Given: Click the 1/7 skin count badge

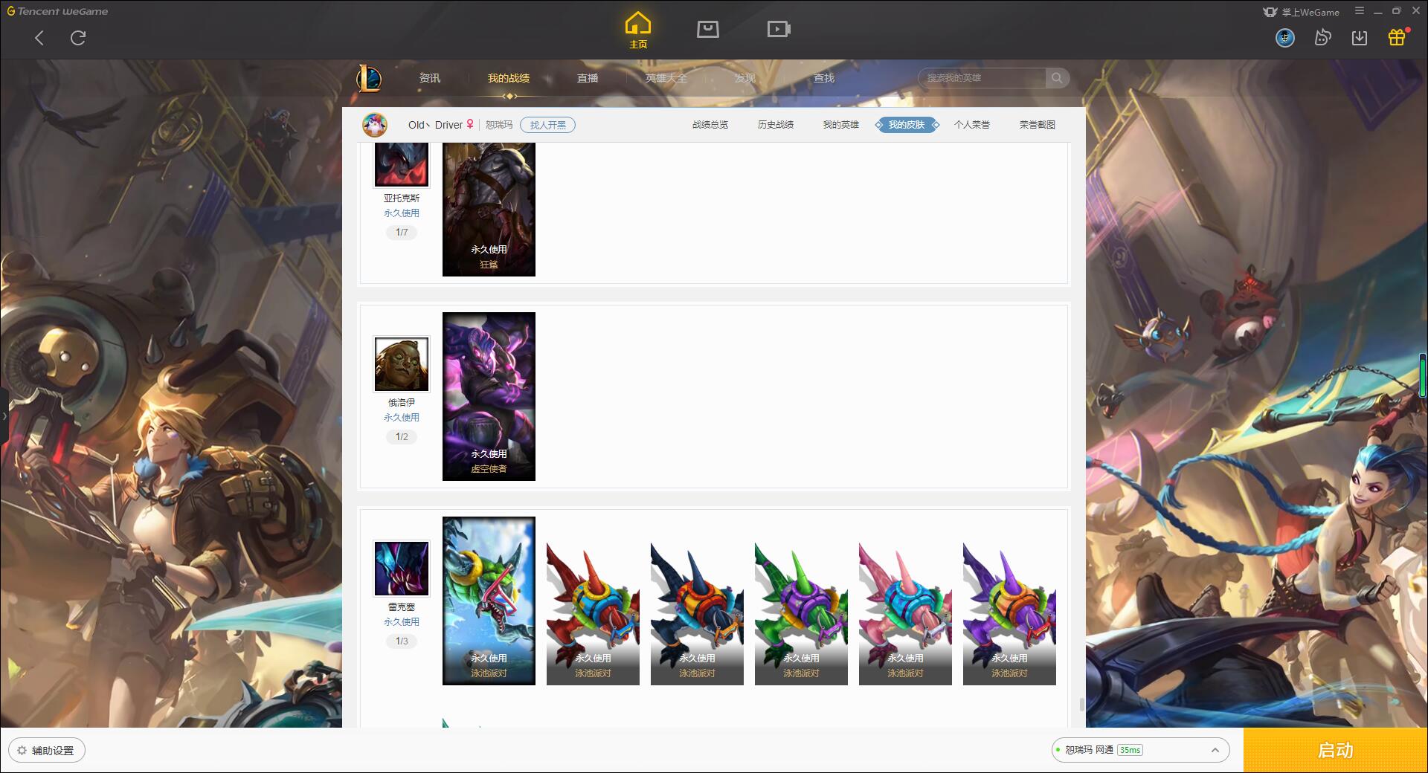Looking at the screenshot, I should tap(402, 233).
